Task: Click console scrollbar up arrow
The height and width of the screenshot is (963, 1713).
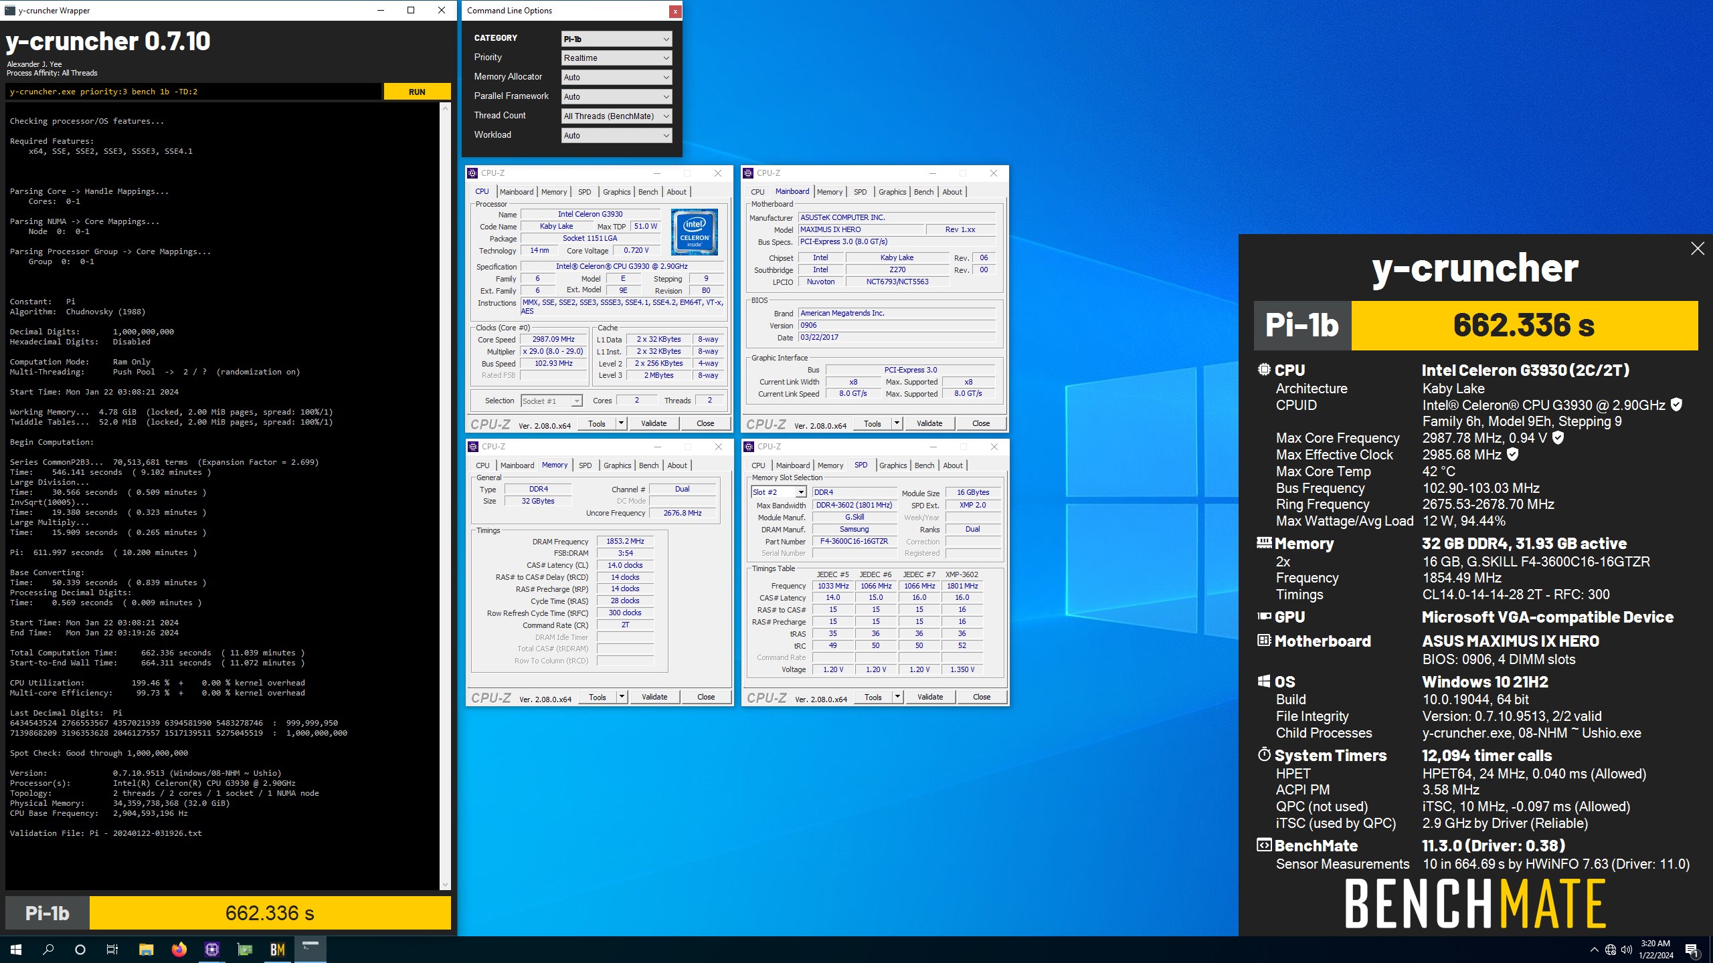Action: tap(446, 108)
